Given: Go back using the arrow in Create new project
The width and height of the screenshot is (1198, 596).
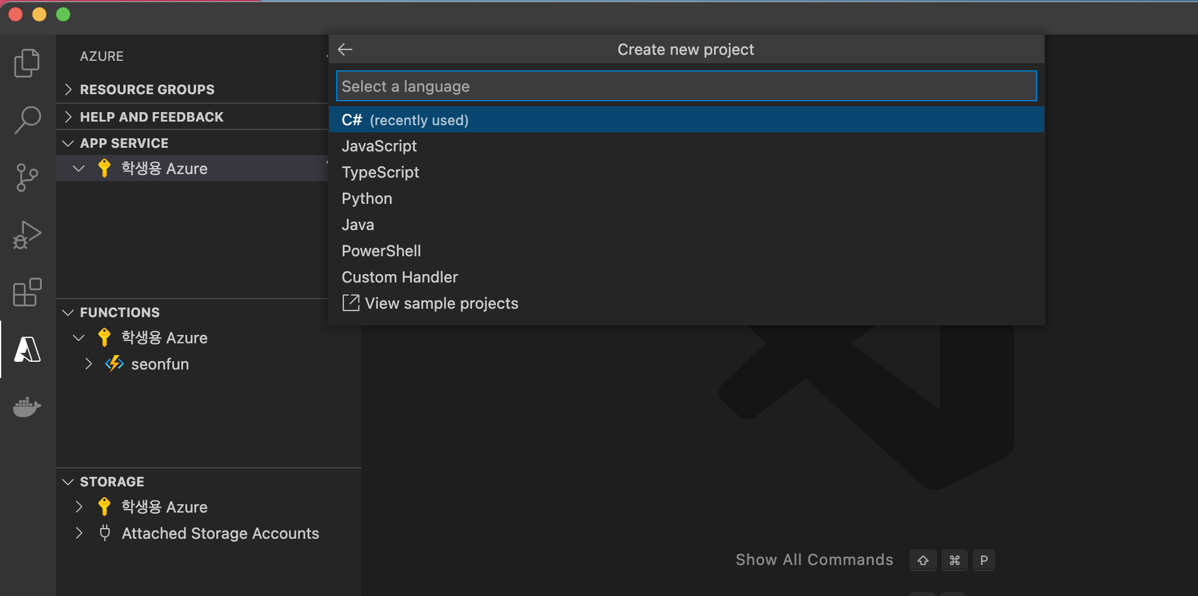Looking at the screenshot, I should coord(345,49).
